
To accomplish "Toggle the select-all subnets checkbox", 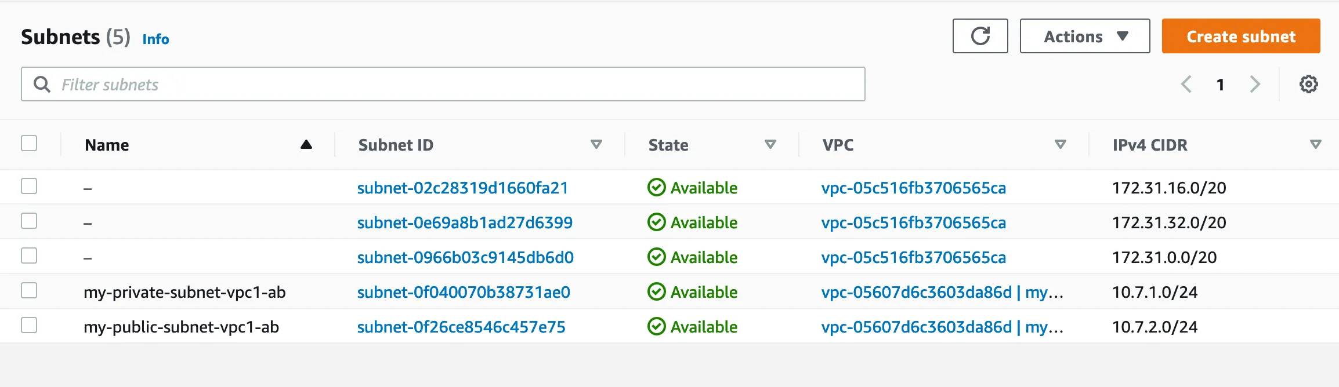I will 29,143.
